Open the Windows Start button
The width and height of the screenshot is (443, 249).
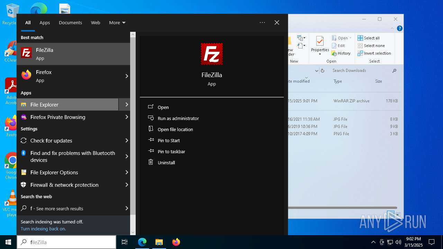8,242
